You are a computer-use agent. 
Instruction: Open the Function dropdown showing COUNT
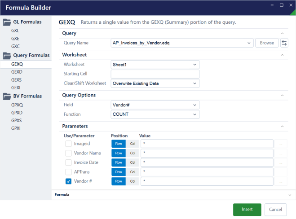[194, 114]
